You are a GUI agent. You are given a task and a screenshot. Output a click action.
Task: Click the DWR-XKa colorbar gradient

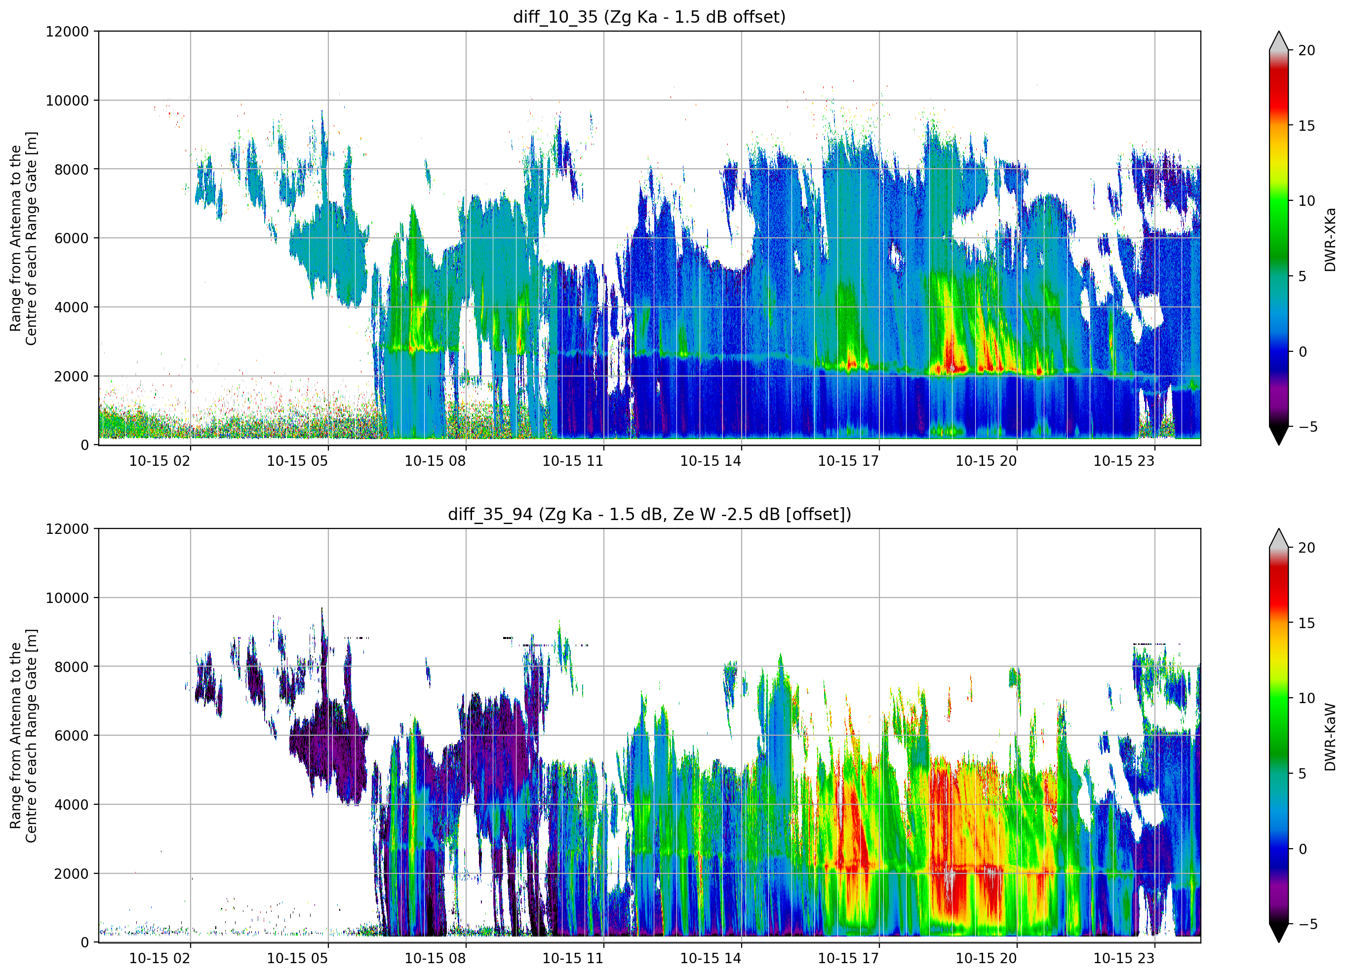[x=1279, y=238]
